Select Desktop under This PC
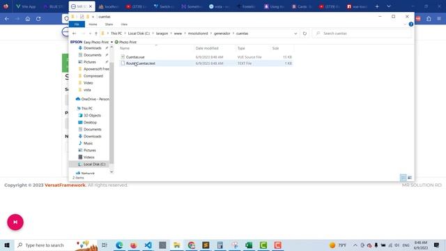This screenshot has height=251, width=446. [90, 123]
